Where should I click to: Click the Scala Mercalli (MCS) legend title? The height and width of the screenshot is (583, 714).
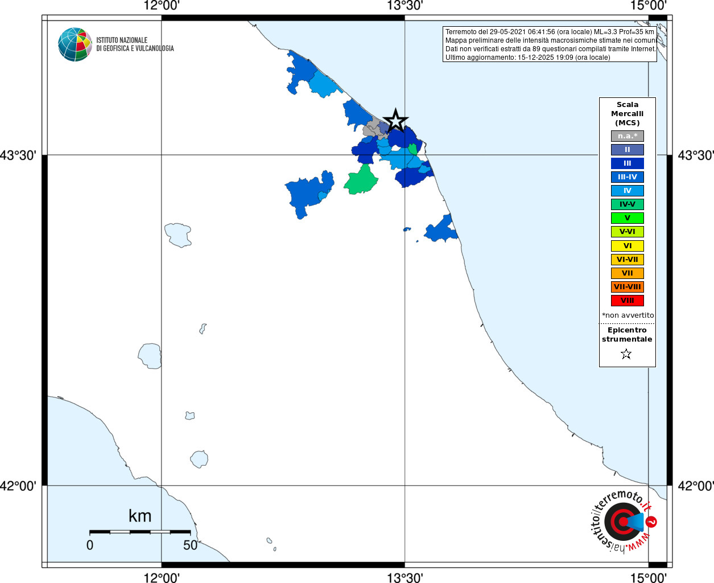click(x=628, y=114)
